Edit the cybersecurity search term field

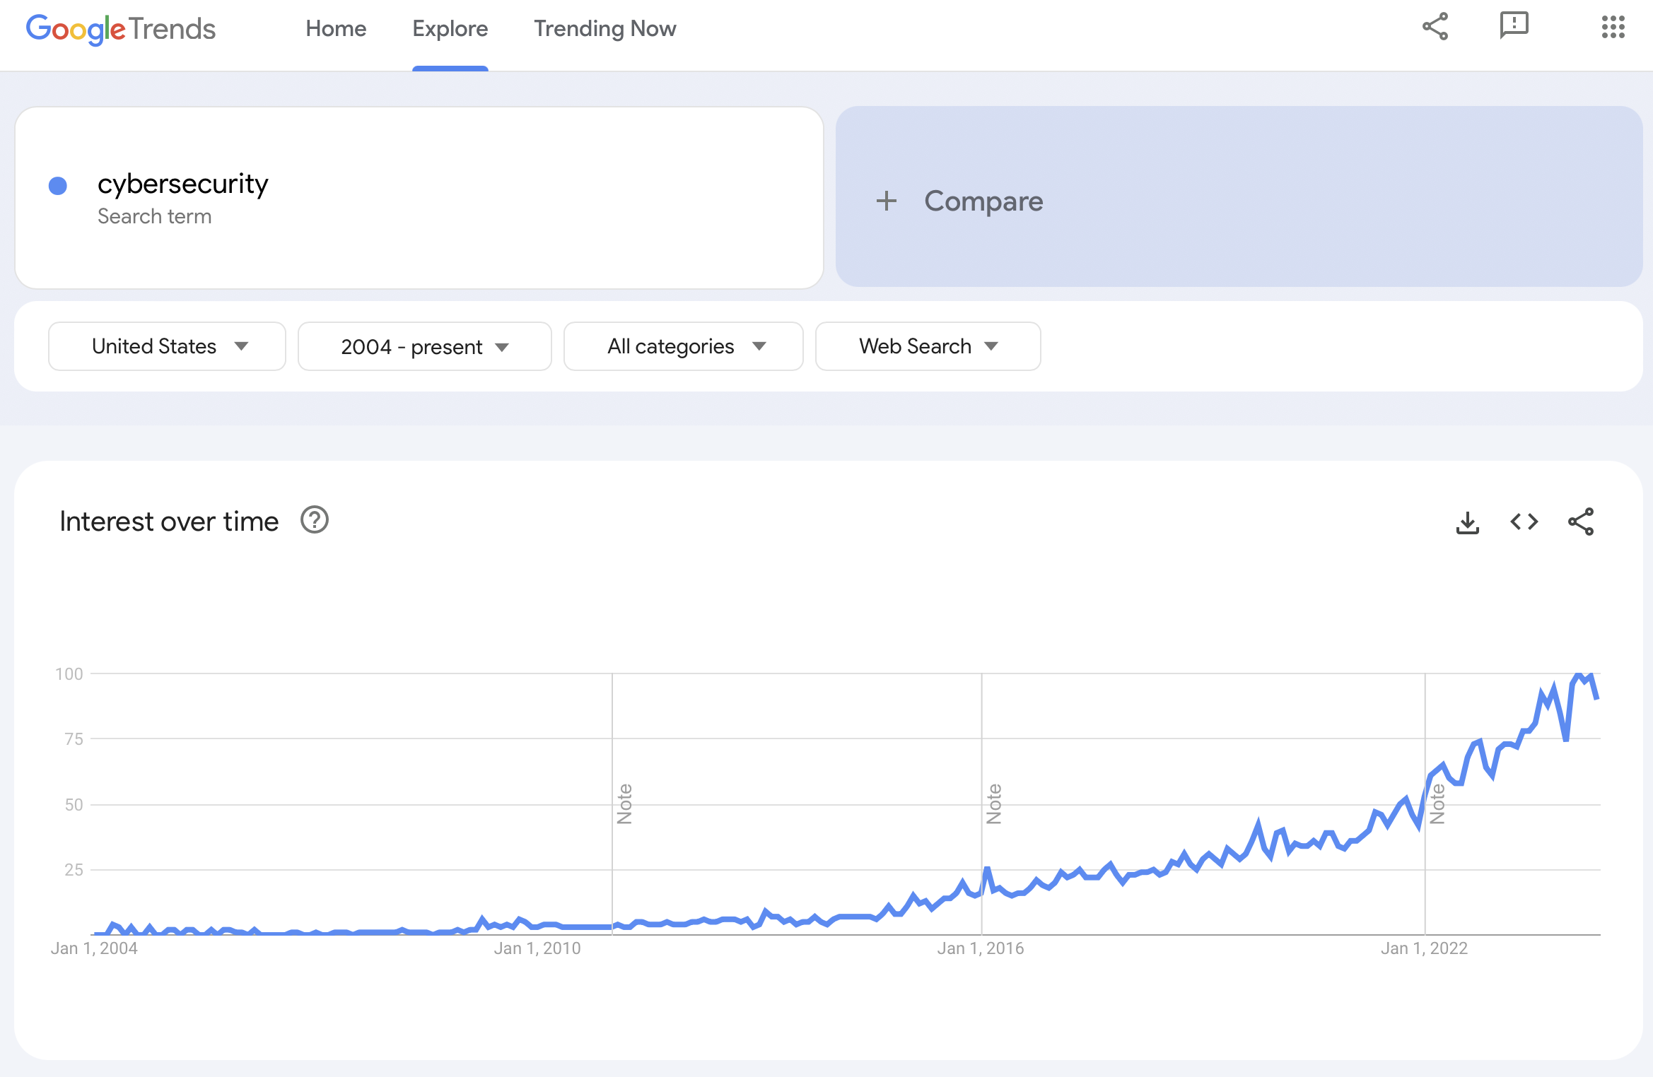click(182, 184)
